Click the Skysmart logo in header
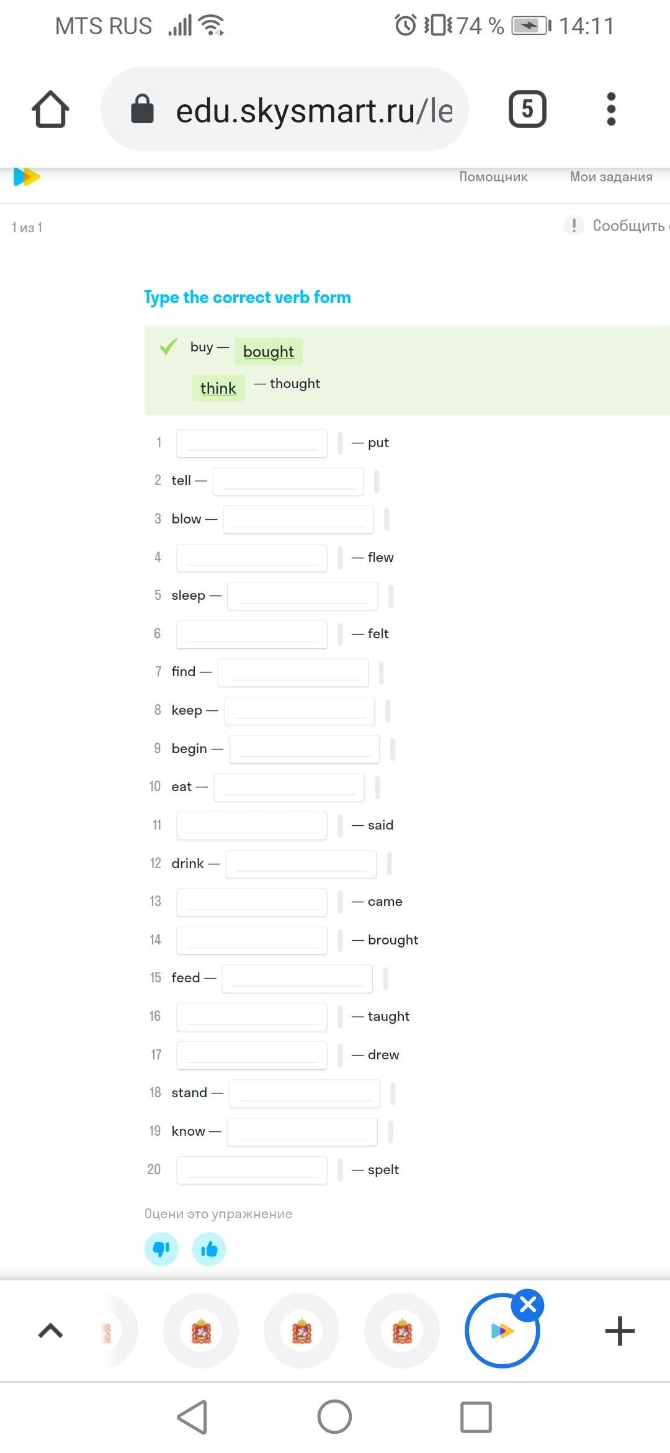Screen dimensions: 670x1453 pyautogui.click(x=27, y=177)
